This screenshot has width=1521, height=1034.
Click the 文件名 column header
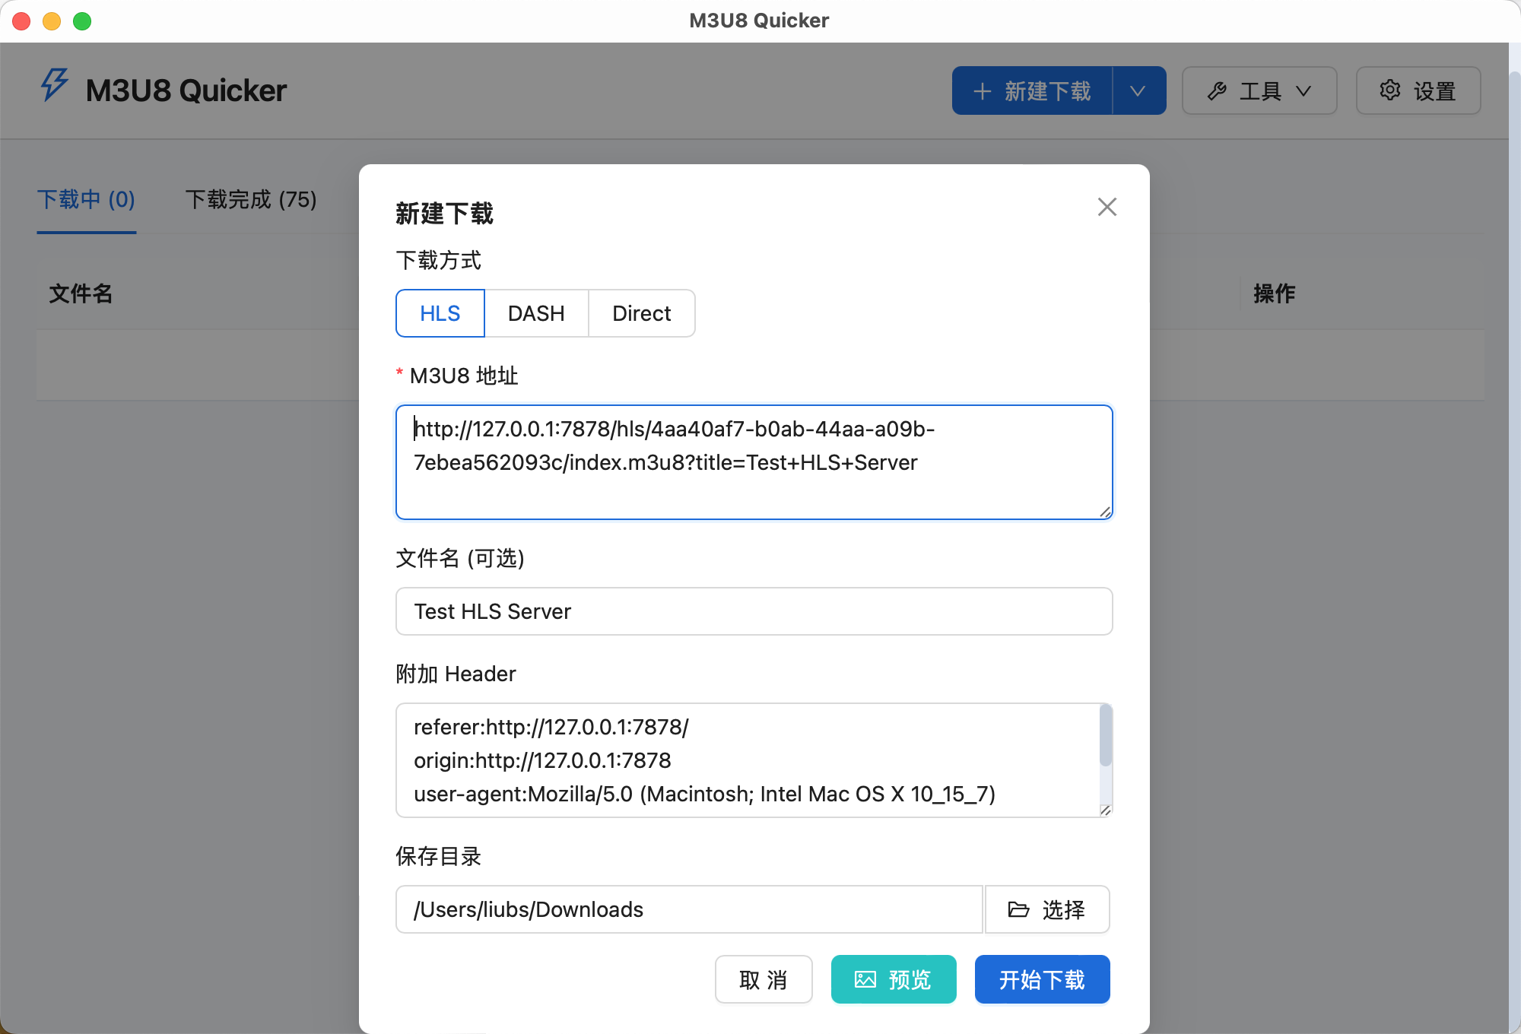pos(81,293)
